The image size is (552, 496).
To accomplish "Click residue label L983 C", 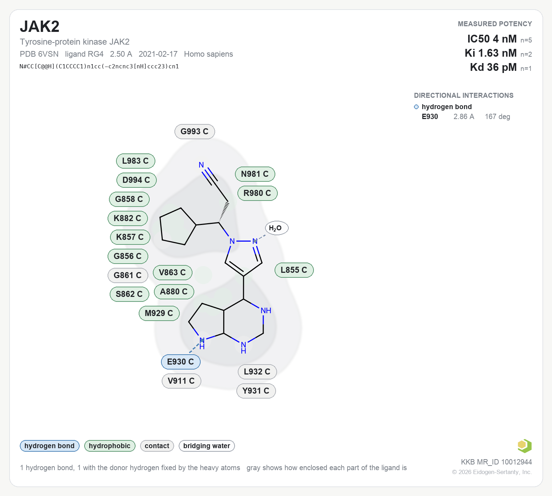I will tap(136, 161).
